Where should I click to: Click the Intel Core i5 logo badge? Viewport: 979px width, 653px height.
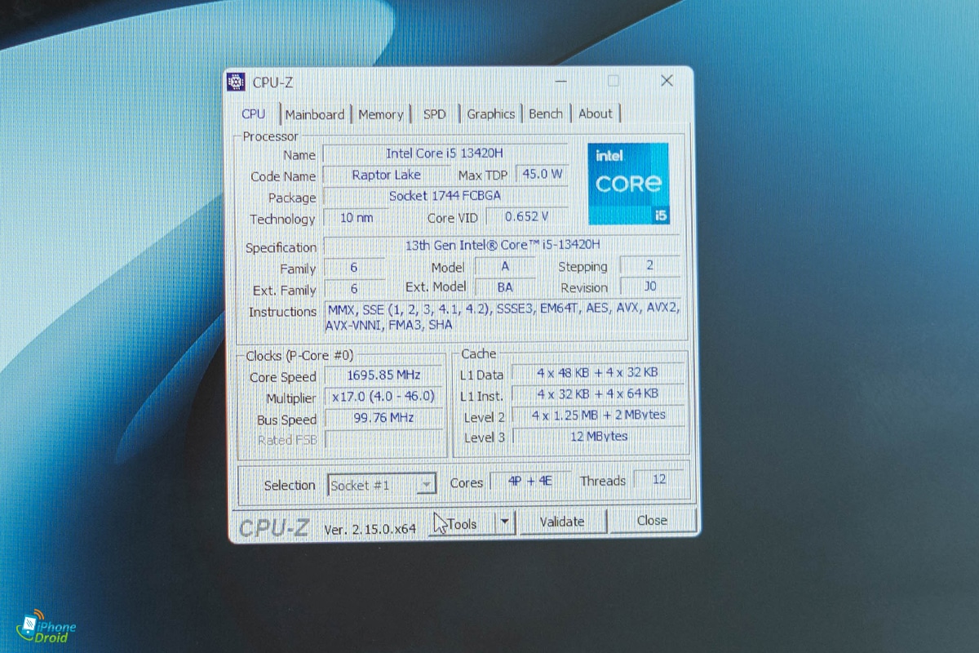[628, 184]
